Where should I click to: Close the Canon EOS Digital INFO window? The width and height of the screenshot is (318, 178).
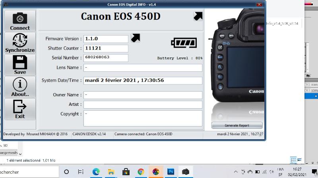coord(259,4)
